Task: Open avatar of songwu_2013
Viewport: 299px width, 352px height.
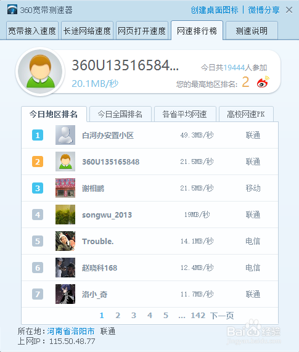Action: pos(65,215)
